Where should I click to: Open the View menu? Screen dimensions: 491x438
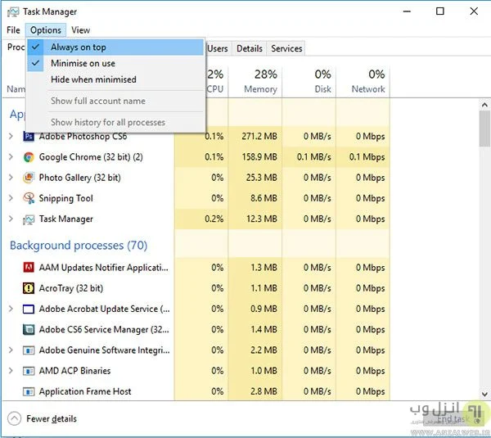pos(80,30)
